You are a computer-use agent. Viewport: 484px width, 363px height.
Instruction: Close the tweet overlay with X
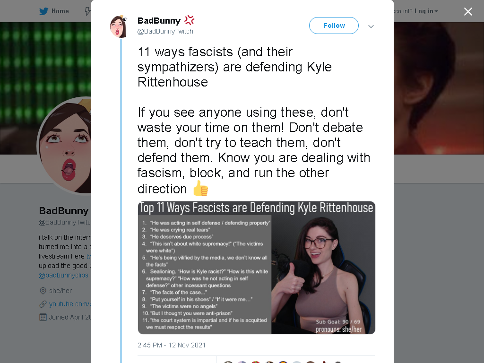tap(468, 11)
